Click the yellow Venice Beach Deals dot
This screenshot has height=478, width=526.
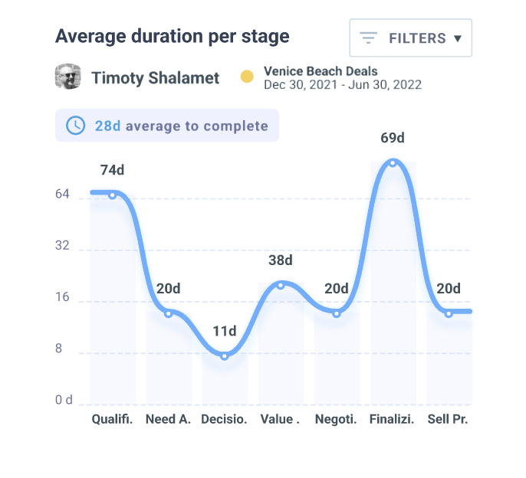[x=247, y=77]
